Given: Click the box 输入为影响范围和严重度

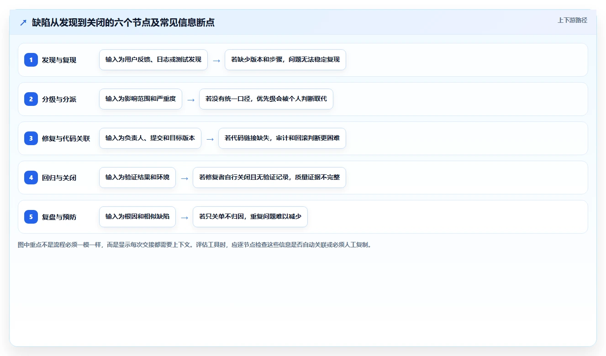Looking at the screenshot, I should [141, 99].
